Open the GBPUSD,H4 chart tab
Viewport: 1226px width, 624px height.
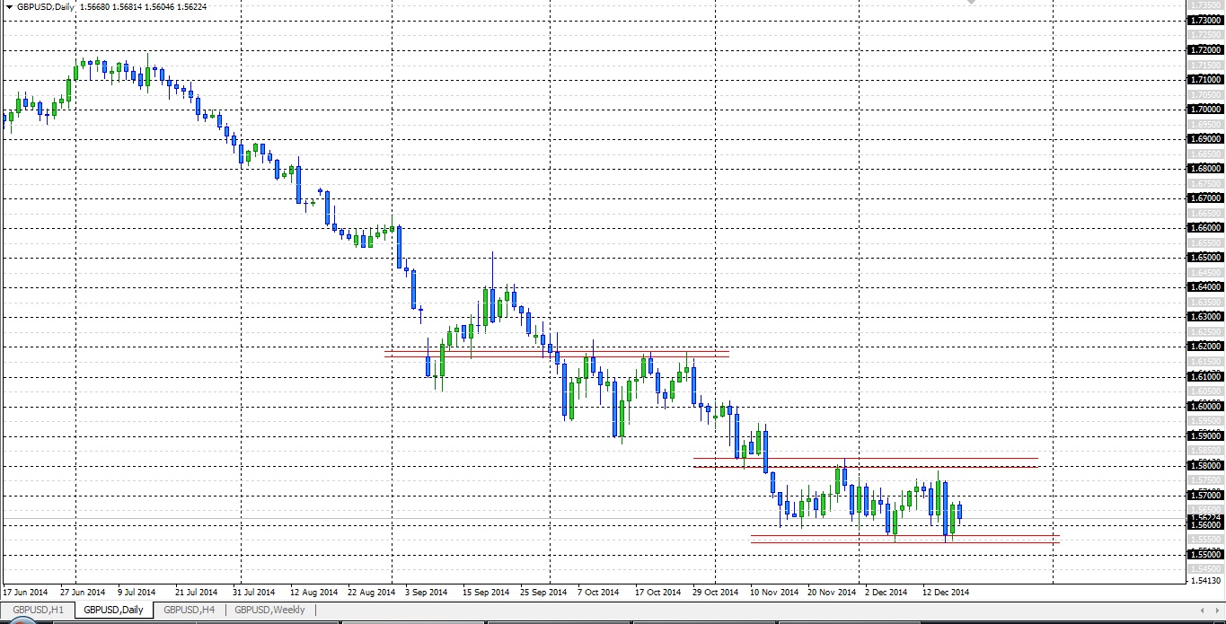point(189,611)
